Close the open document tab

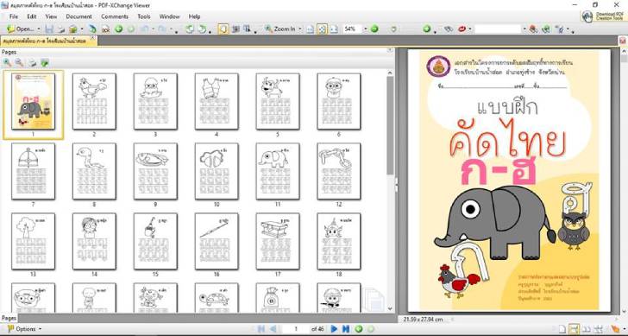92,38
